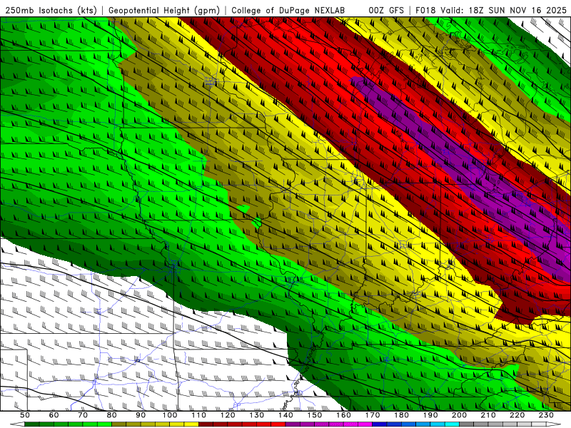Click the "Geopotential Height (gpm)" header label
This screenshot has width=571, height=428.
(164, 11)
